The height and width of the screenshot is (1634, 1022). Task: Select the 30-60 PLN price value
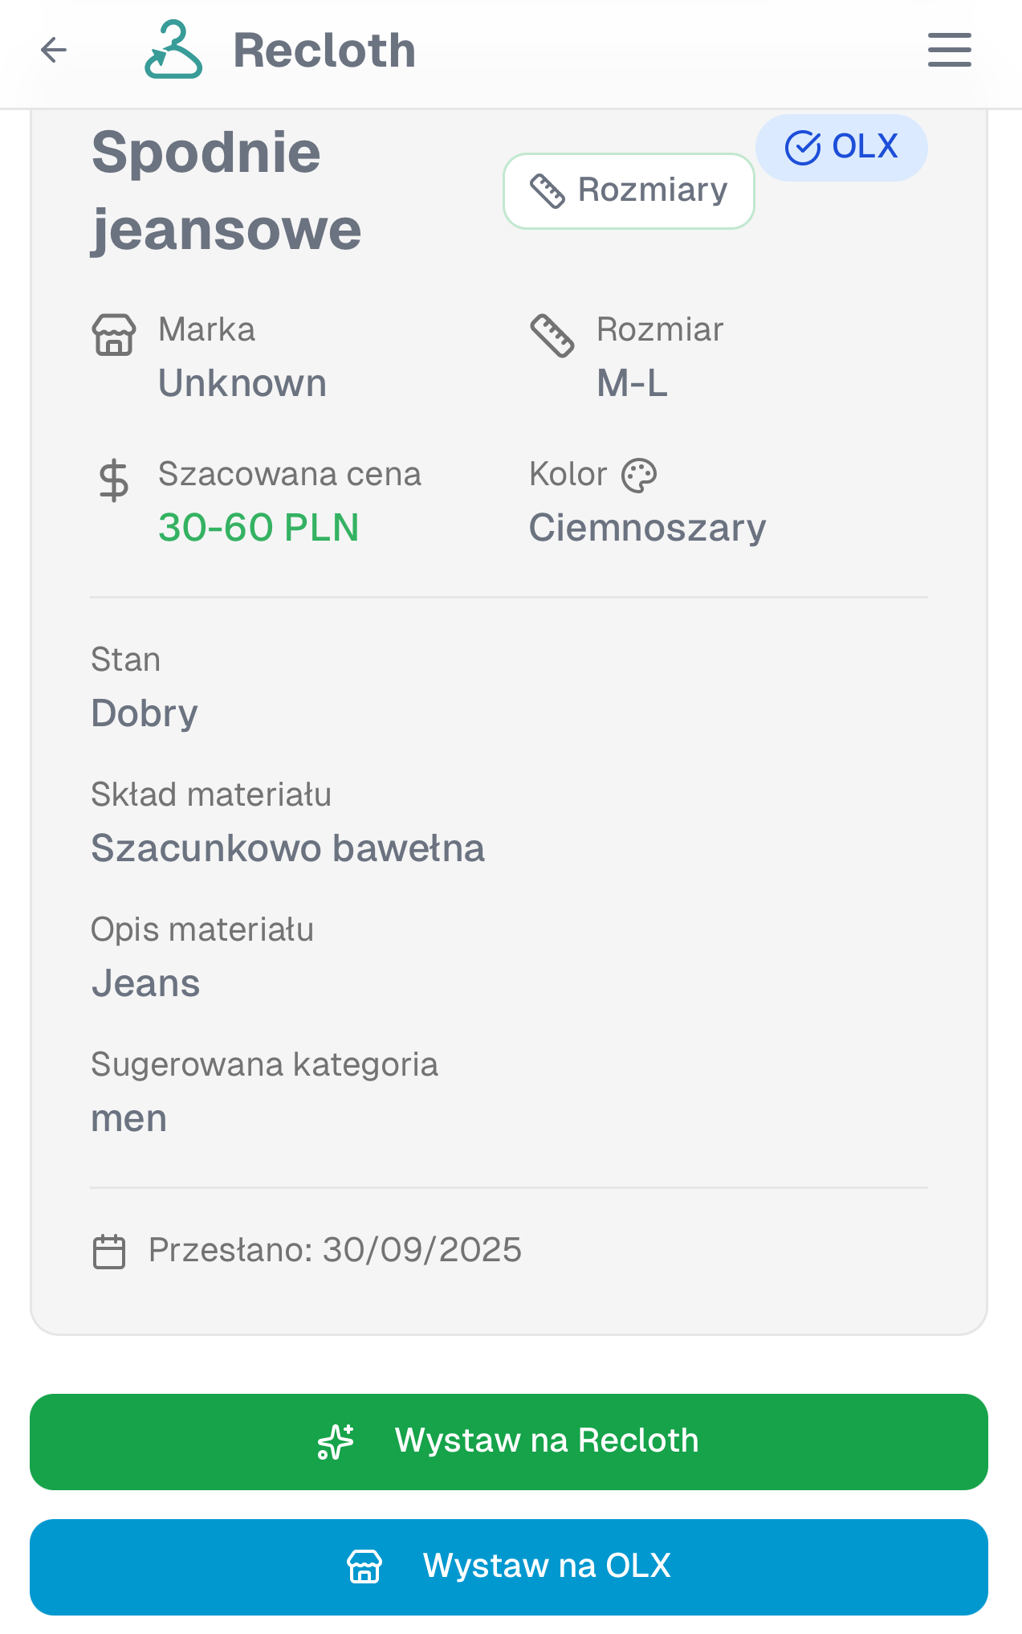click(259, 528)
